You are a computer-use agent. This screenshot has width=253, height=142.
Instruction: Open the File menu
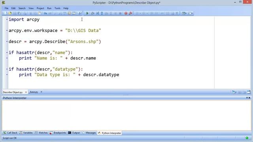tap(6, 8)
